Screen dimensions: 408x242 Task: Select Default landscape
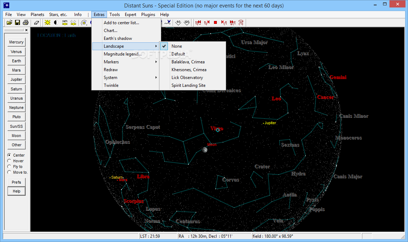192,54
